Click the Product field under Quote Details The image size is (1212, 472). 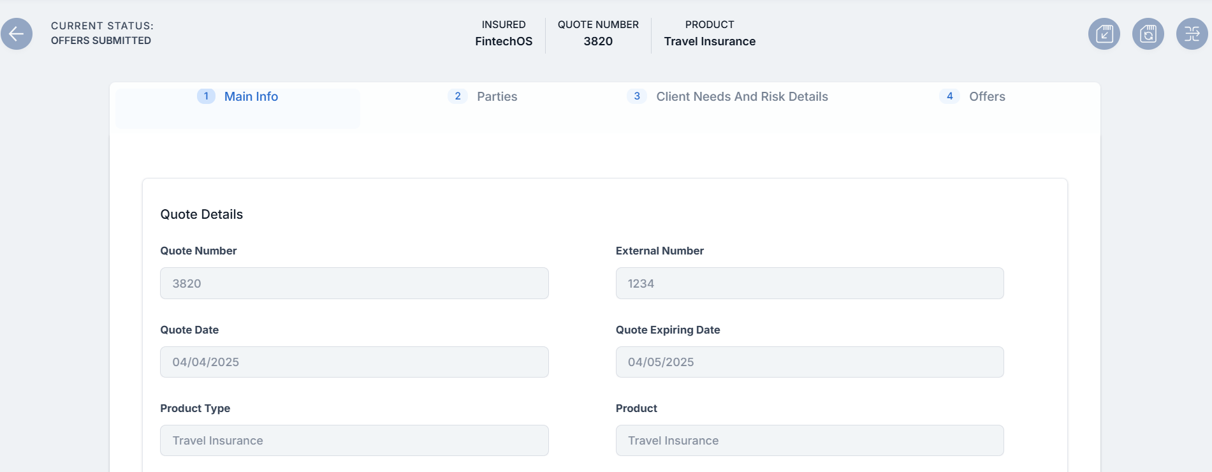(809, 441)
